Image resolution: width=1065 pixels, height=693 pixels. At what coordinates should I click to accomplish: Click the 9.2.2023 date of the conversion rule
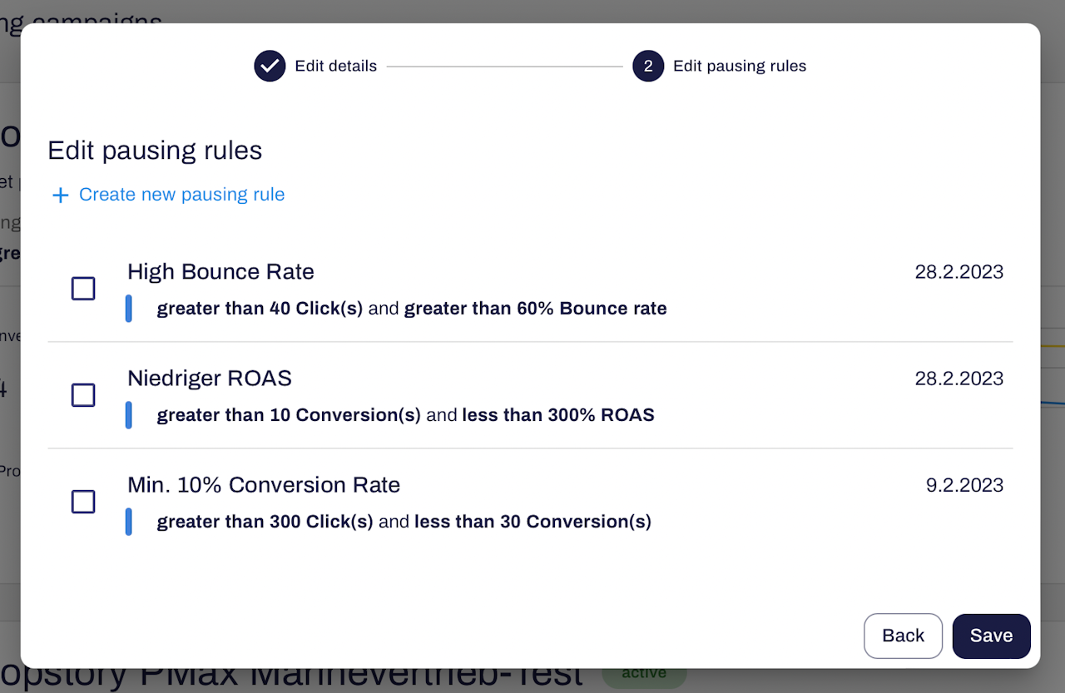[964, 485]
